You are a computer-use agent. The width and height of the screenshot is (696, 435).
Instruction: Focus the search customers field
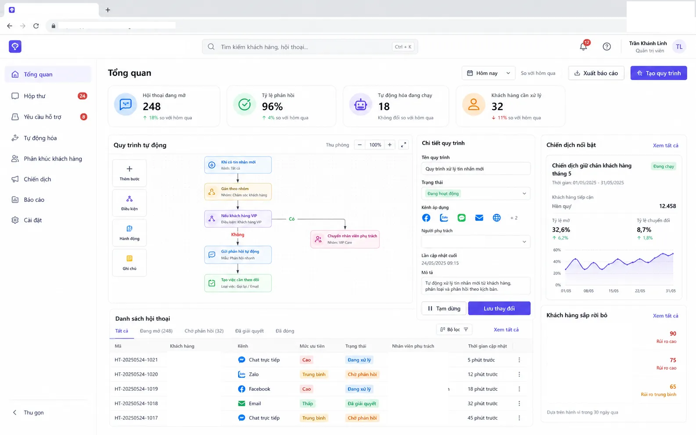[x=310, y=47]
